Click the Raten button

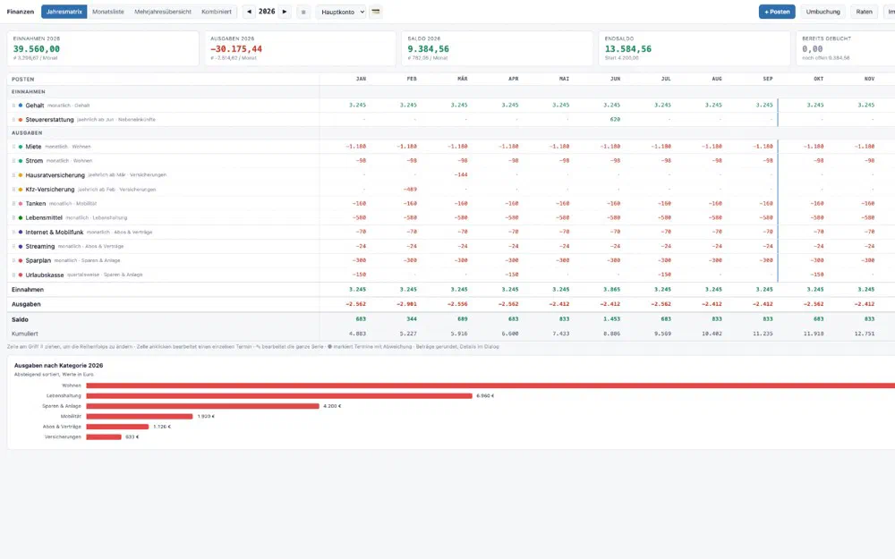tap(864, 12)
